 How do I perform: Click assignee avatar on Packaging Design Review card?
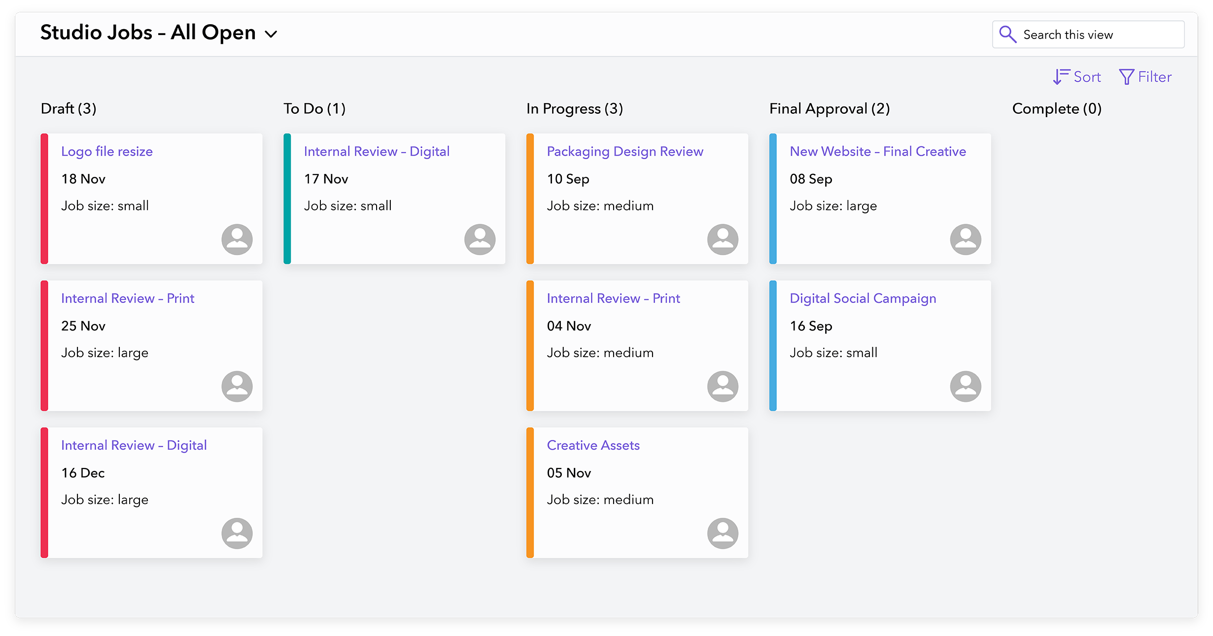(723, 239)
